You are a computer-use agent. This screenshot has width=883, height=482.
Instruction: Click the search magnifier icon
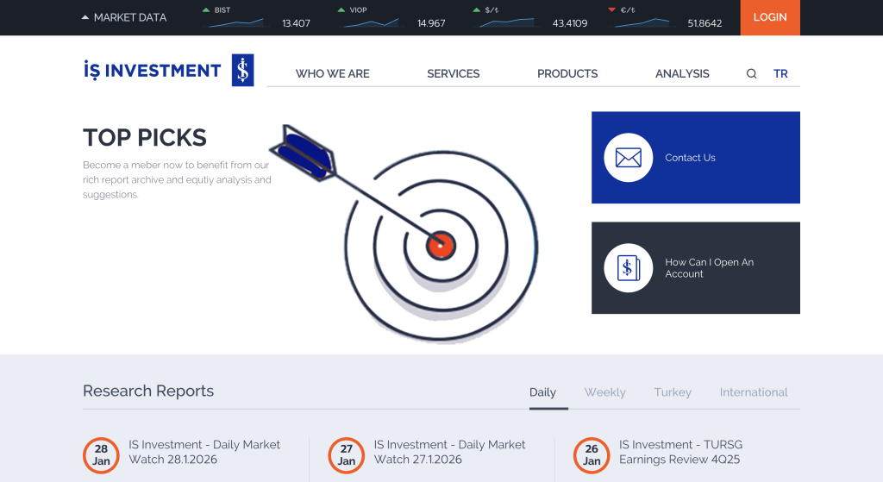click(x=751, y=74)
